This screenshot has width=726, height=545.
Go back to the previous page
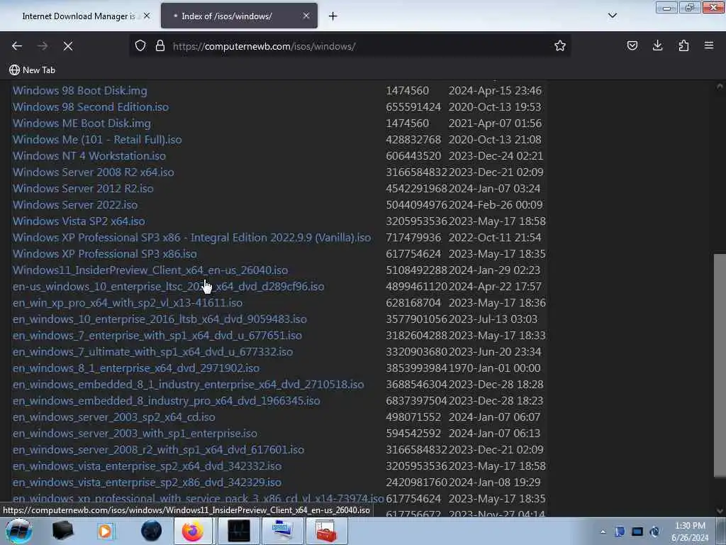coord(17,46)
